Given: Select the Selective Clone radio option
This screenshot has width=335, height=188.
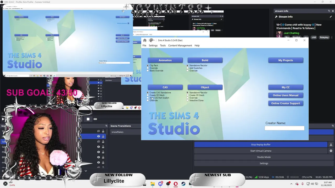Looking at the screenshot, I should tap(187, 101).
